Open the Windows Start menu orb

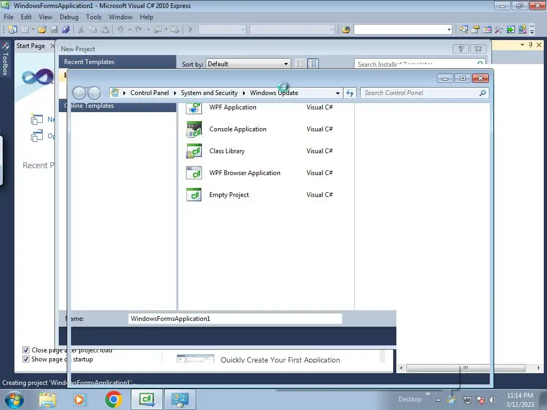point(14,399)
